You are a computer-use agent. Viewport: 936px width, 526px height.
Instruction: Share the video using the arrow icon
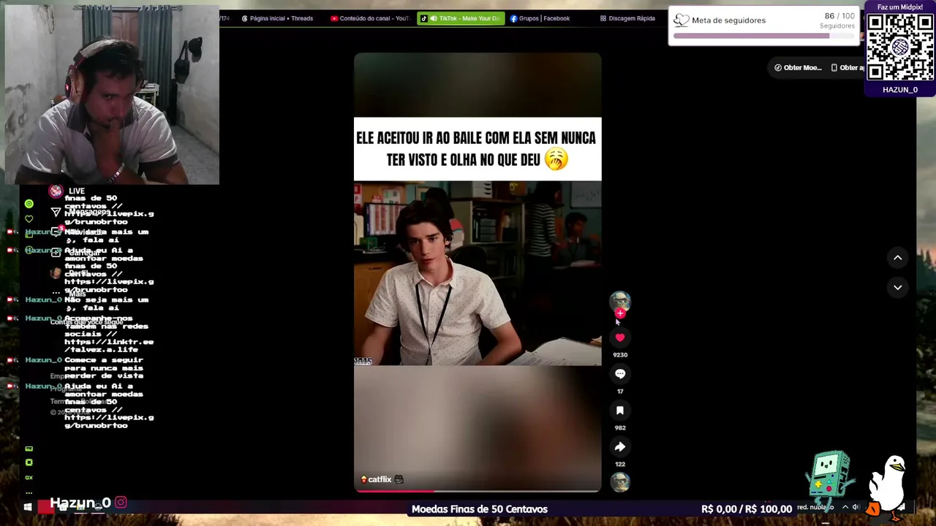tap(620, 447)
